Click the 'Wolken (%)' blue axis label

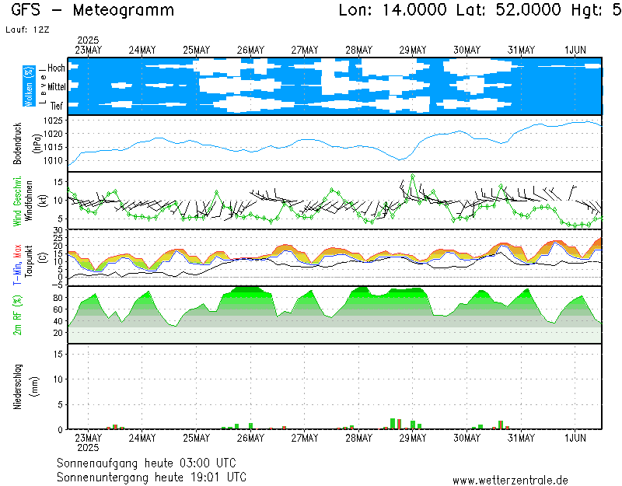pyautogui.click(x=29, y=86)
